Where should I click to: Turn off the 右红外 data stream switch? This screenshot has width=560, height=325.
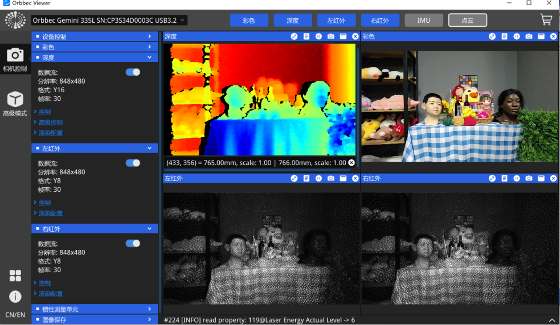pos(133,244)
